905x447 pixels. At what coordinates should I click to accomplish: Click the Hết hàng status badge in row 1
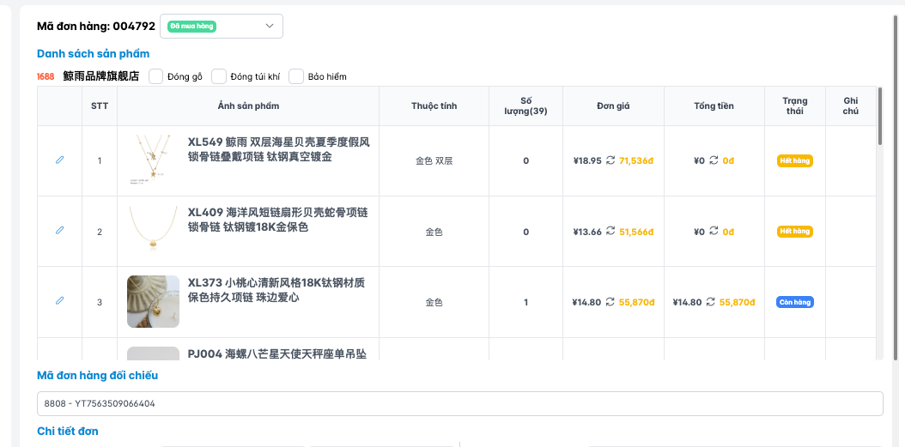point(794,160)
